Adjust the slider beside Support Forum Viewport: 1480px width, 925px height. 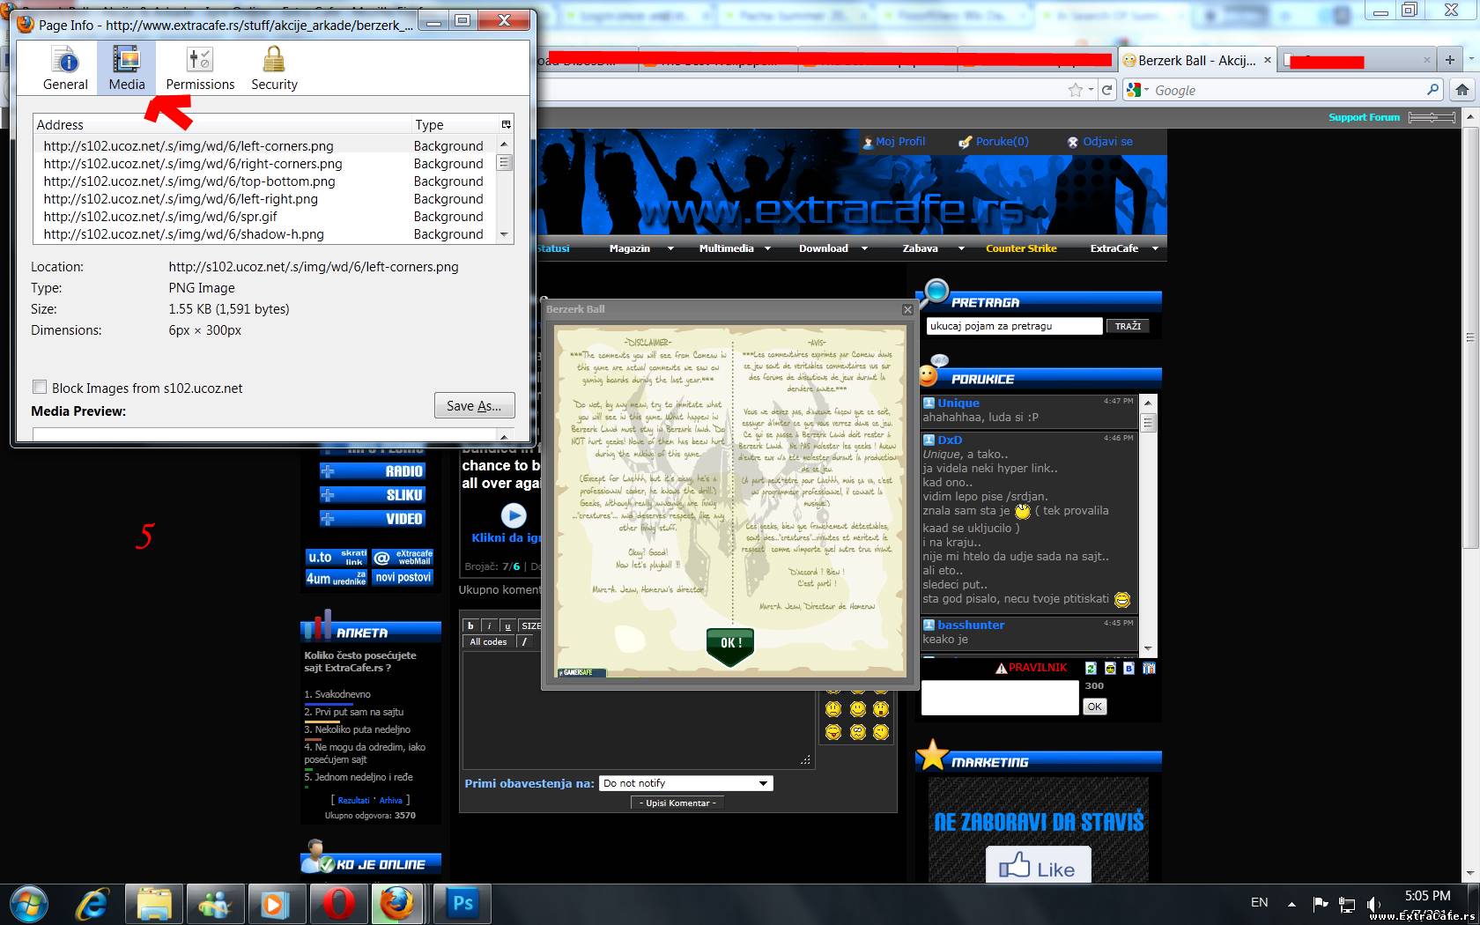[x=1432, y=117]
